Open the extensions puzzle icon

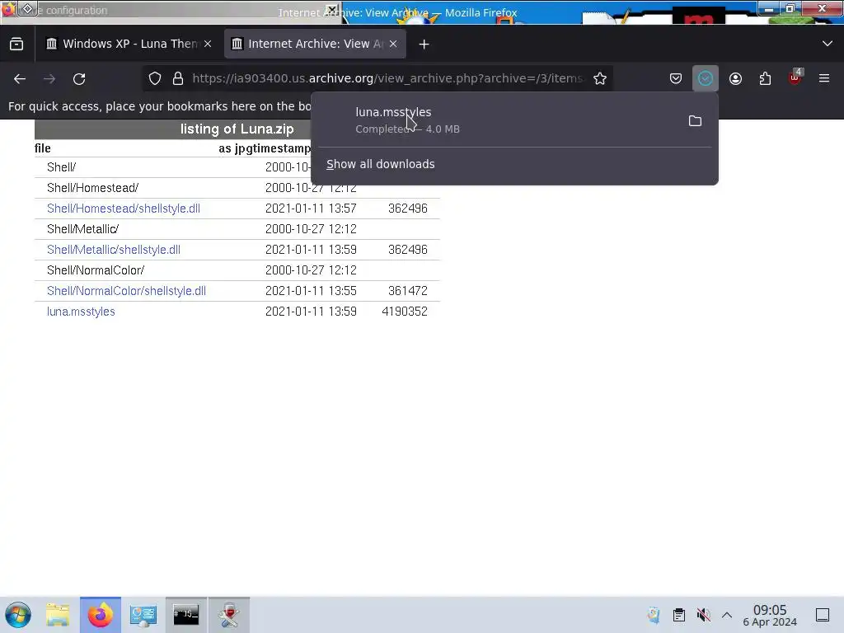pos(765,78)
